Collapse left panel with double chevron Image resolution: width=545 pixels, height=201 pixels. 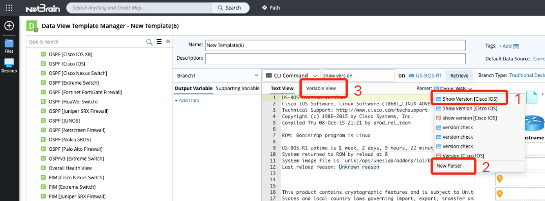pyautogui.click(x=168, y=42)
